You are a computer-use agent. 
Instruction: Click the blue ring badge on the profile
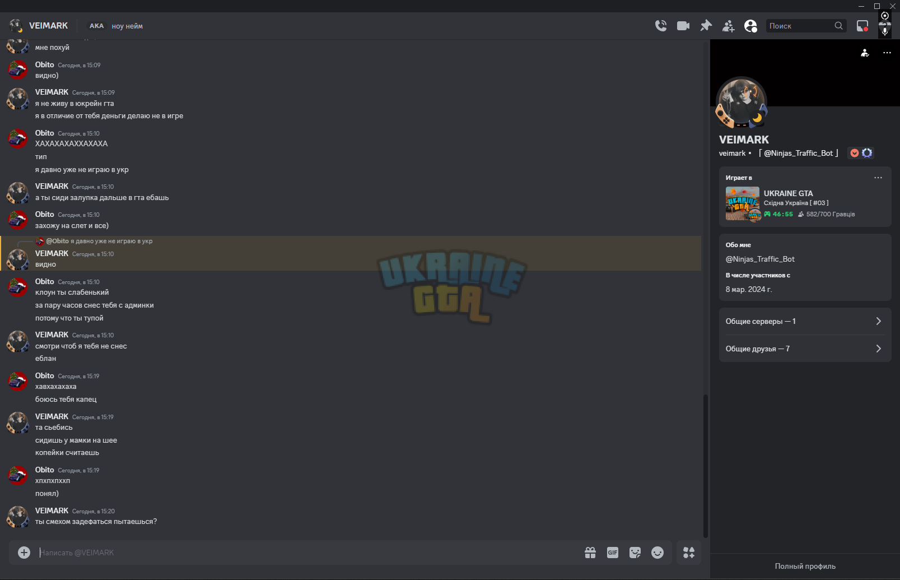(x=867, y=153)
